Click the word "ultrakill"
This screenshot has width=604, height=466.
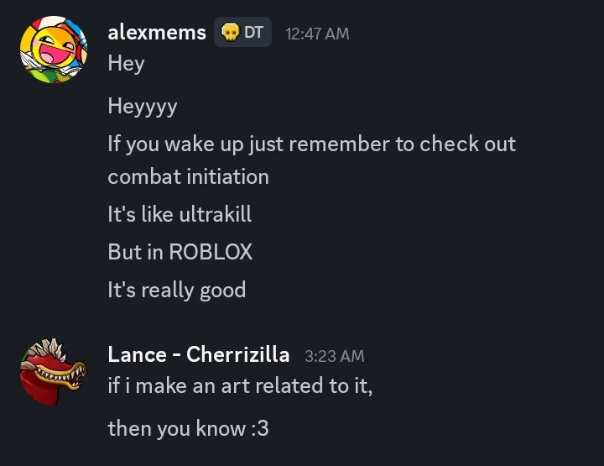pos(216,214)
